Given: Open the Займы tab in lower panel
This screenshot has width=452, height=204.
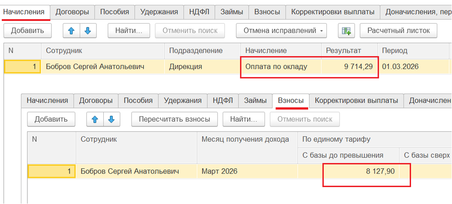Looking at the screenshot, I should pyautogui.click(x=255, y=100).
